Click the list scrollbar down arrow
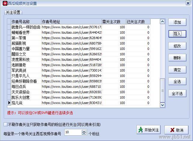Viewport: 193px width, 141px height. [162, 105]
